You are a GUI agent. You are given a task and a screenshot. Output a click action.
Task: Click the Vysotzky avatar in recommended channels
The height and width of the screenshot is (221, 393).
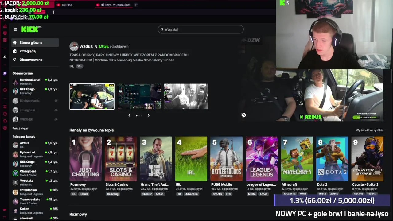tap(15, 183)
